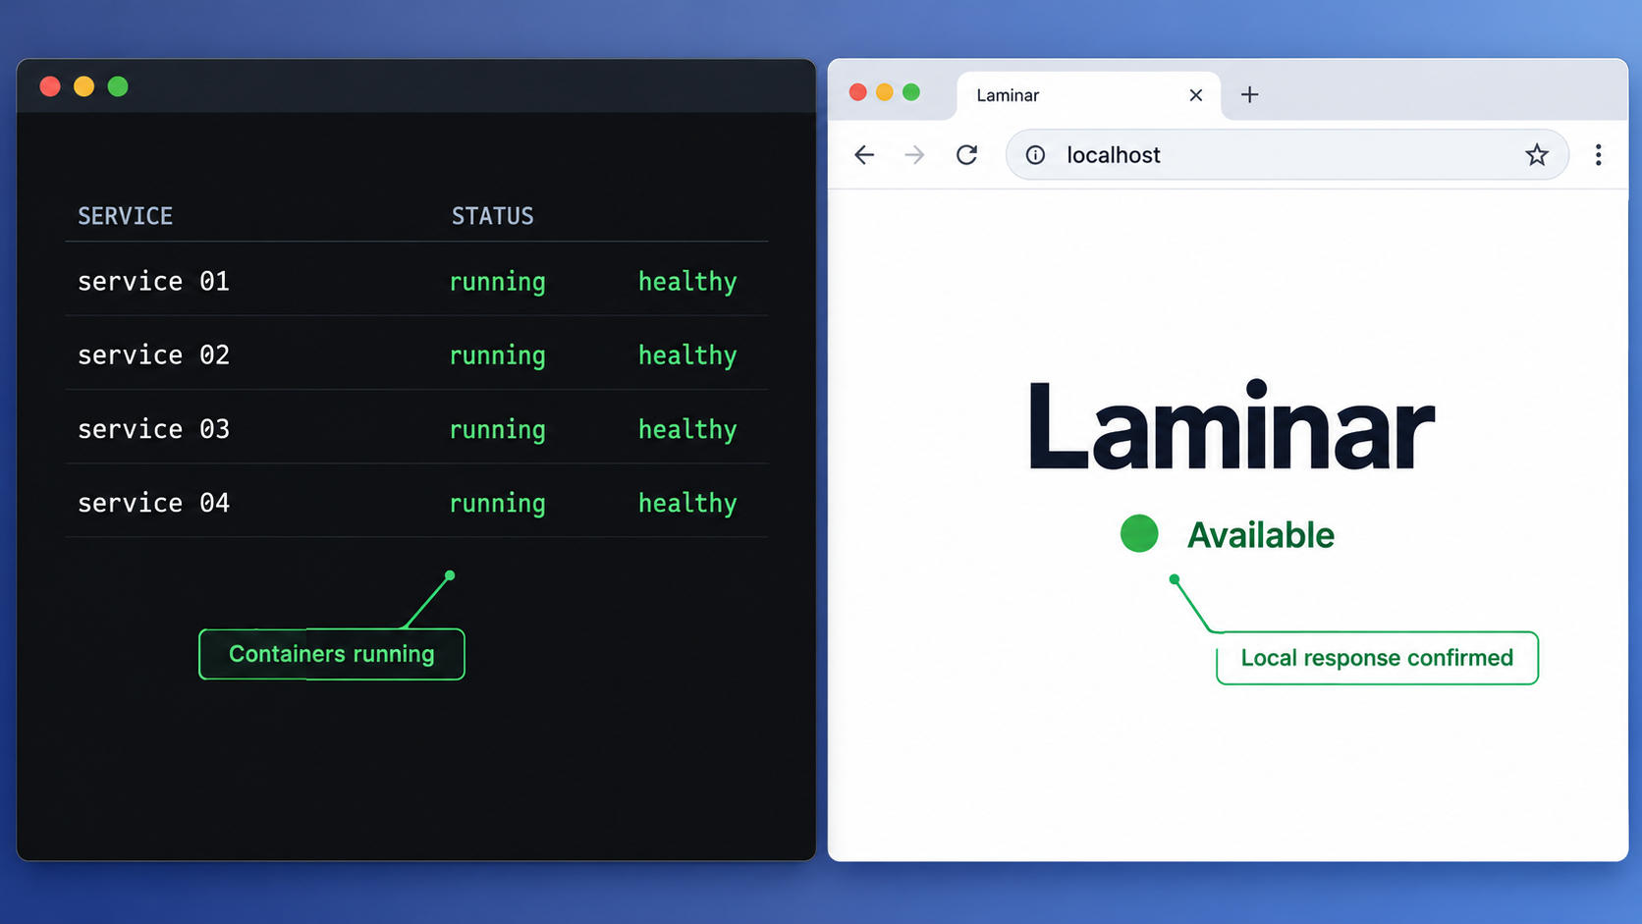Click the STATUS column header in terminal
Viewport: 1642px width, 924px height.
click(492, 216)
